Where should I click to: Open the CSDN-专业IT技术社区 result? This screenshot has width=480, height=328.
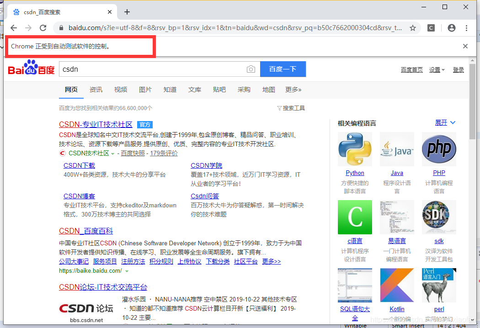coord(96,125)
